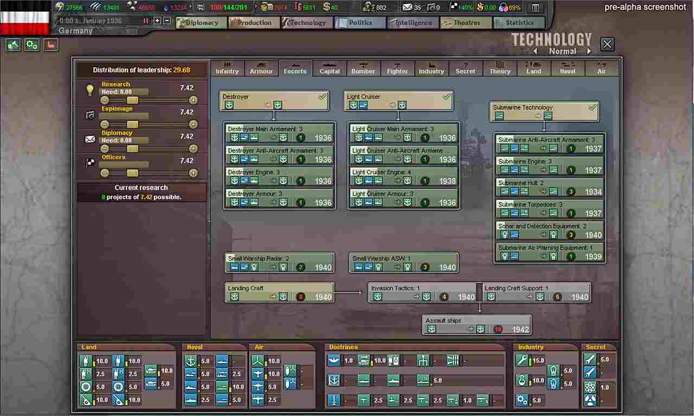Select Destroyer Engine research project
The image size is (694, 416).
pyautogui.click(x=279, y=177)
